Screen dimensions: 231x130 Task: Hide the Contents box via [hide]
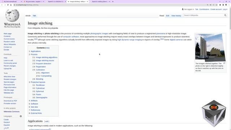(47, 48)
